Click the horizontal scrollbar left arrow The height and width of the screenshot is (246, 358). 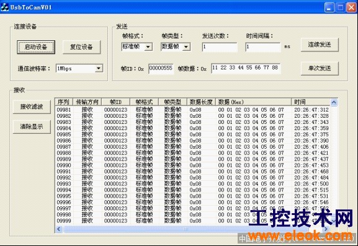point(59,229)
